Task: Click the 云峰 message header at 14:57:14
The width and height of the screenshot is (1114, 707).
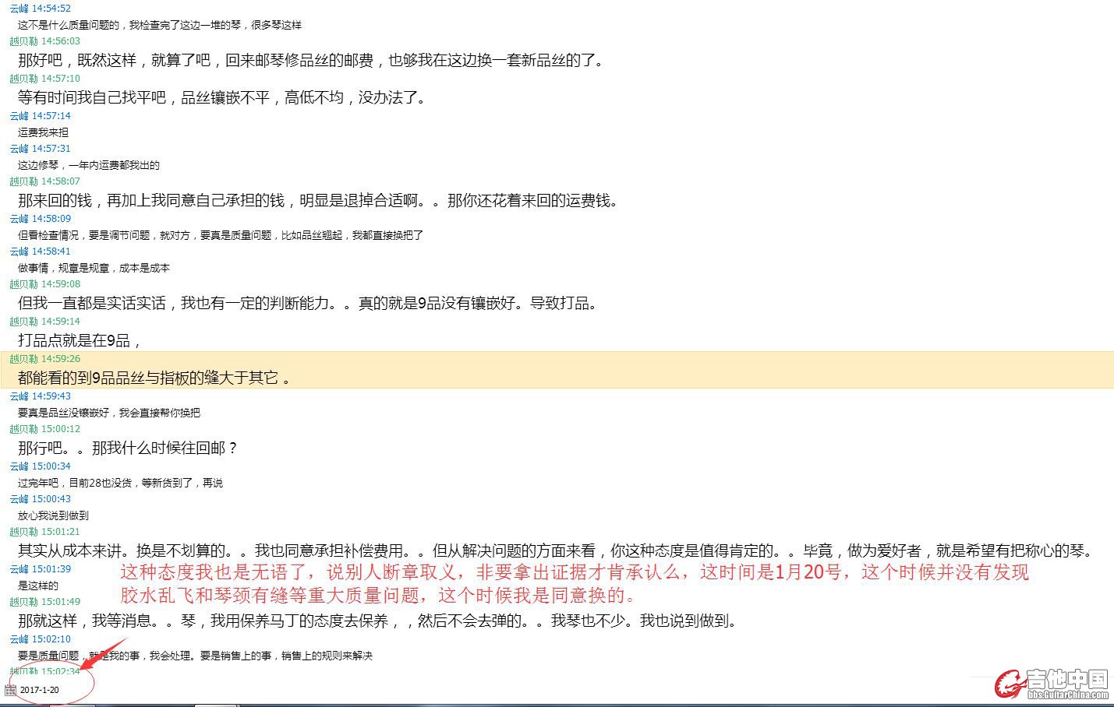Action: tap(40, 116)
